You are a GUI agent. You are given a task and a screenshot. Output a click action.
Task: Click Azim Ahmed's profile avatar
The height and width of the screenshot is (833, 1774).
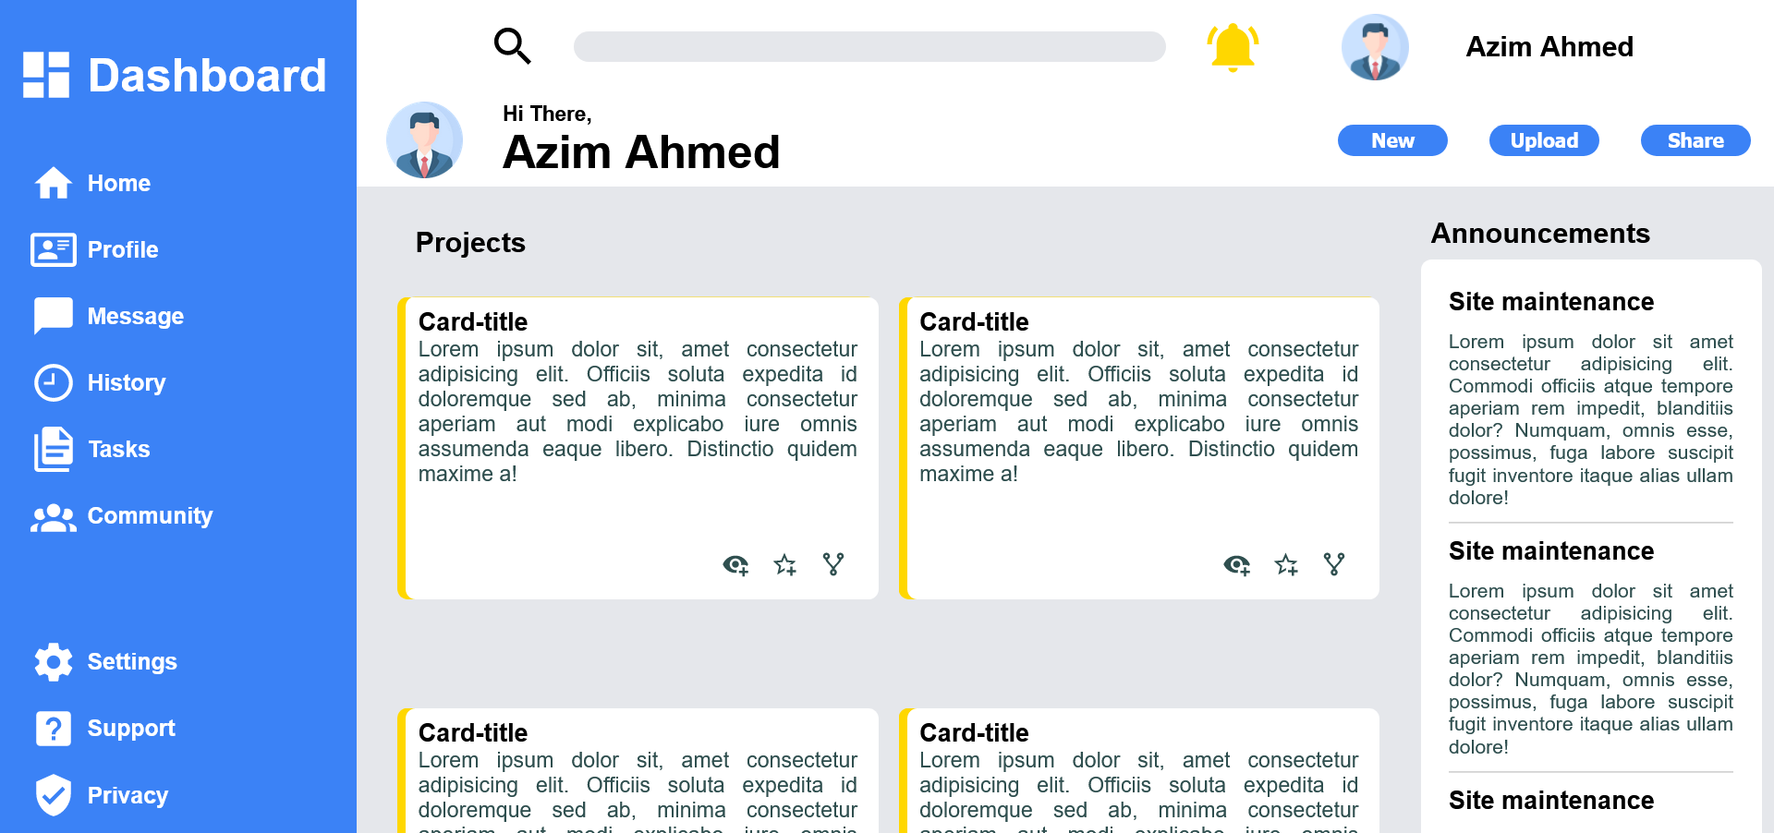coord(1375,47)
